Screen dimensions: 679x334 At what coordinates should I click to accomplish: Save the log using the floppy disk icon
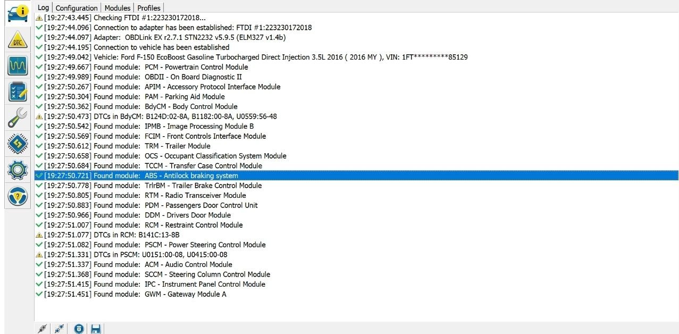(x=96, y=328)
